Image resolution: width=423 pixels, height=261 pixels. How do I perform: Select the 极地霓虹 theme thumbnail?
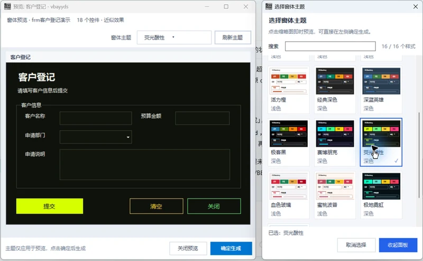coord(381,186)
